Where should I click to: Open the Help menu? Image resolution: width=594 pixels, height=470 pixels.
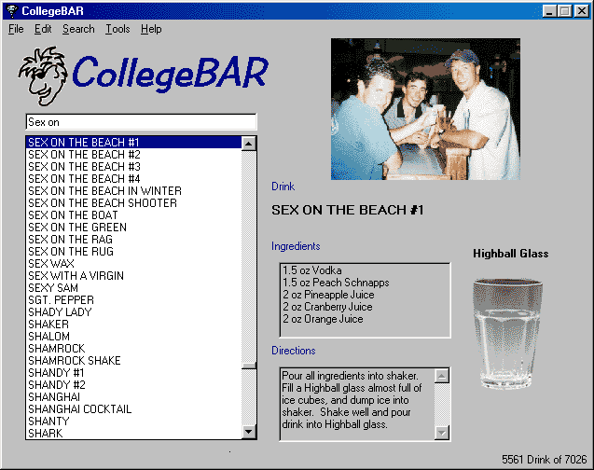tap(151, 29)
